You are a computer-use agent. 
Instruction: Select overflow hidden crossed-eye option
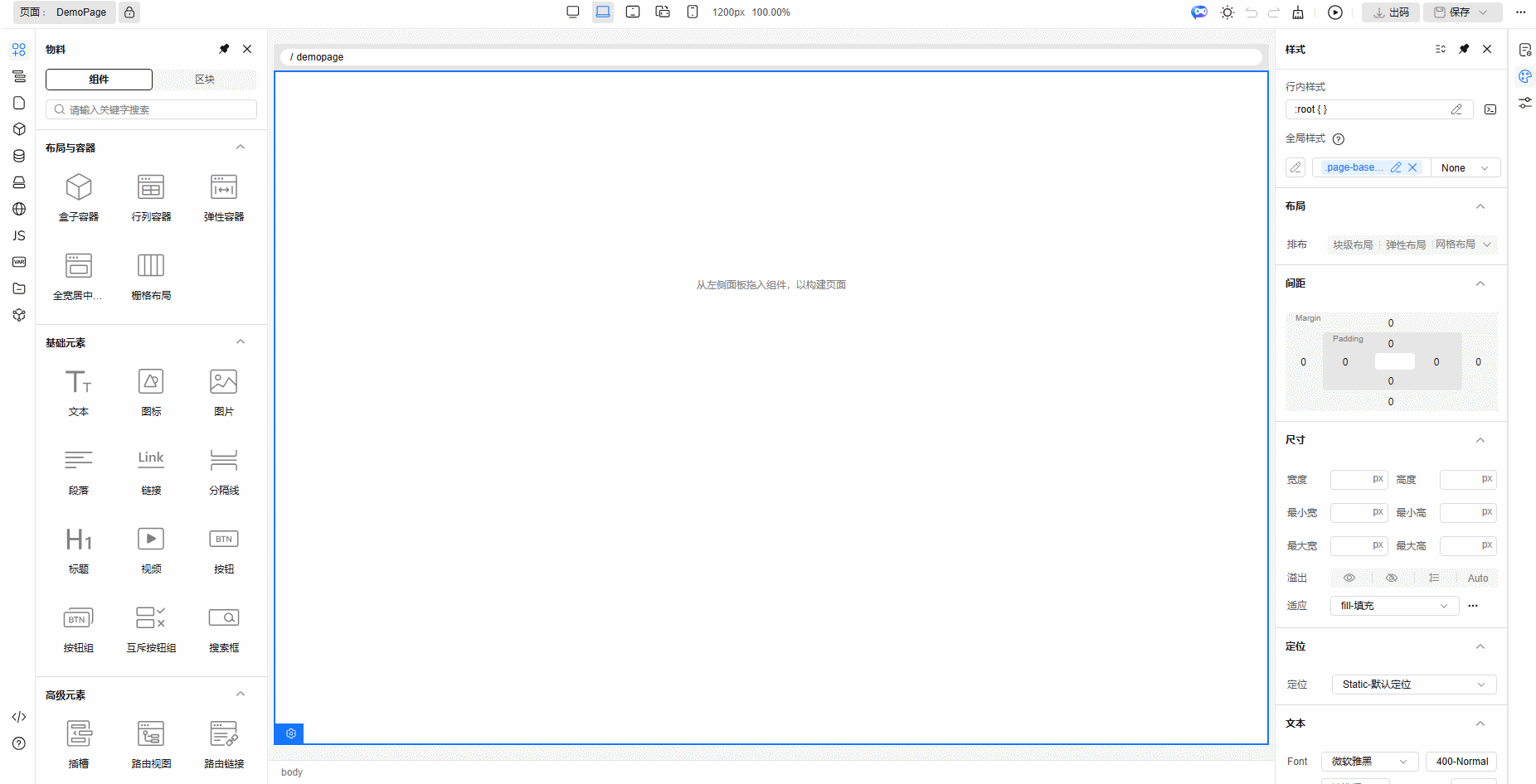point(1392,578)
